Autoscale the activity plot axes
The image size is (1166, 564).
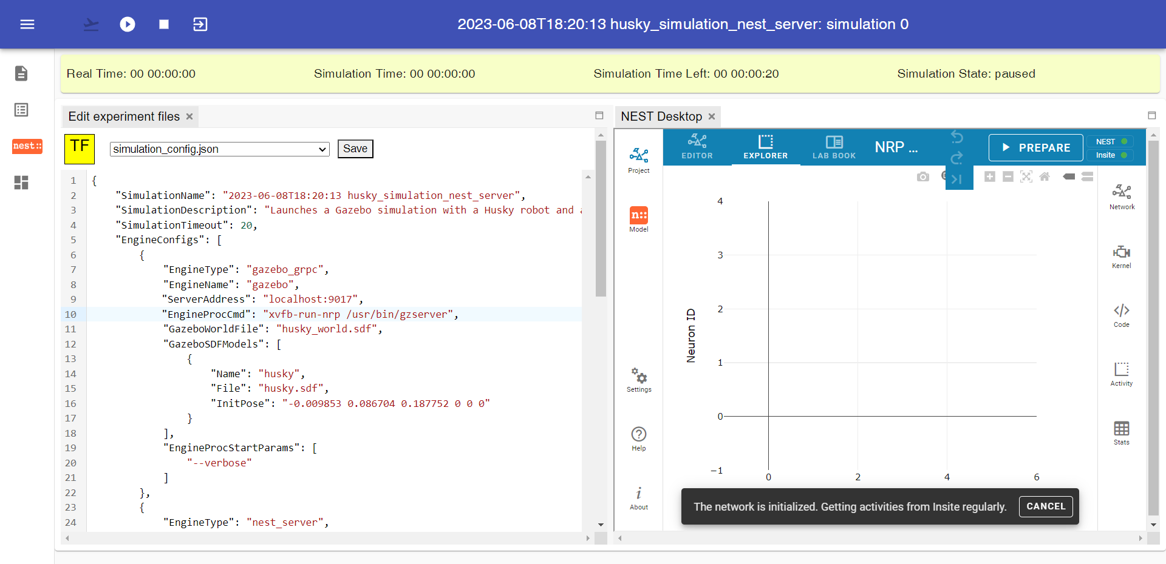(x=1026, y=176)
